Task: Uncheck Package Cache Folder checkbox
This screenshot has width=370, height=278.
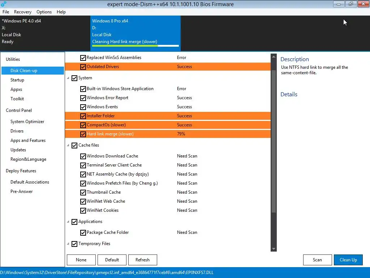Action: [83, 233]
